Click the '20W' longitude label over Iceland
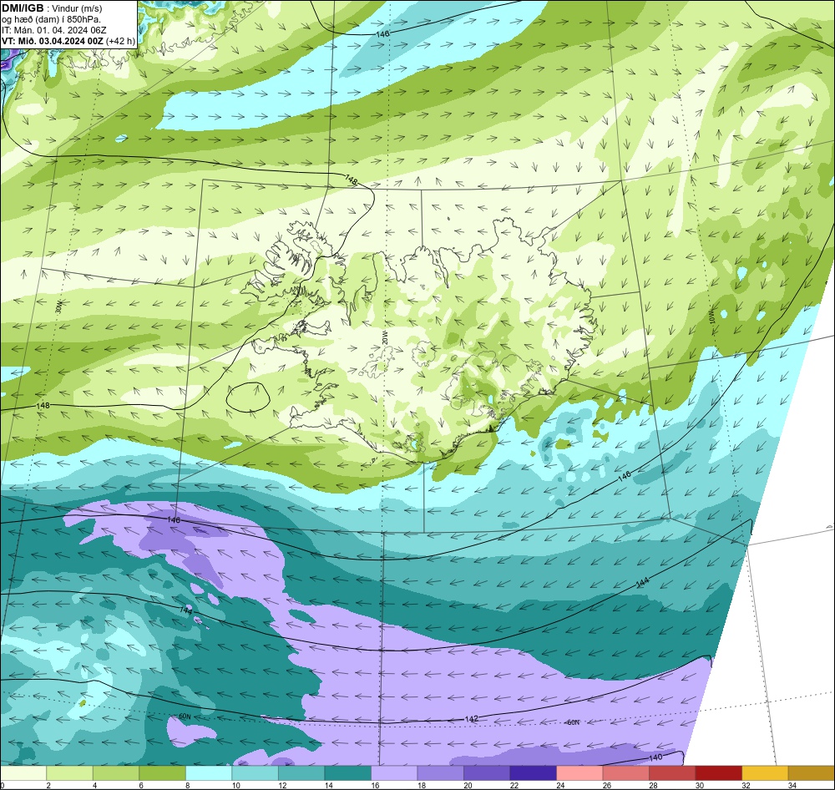835x790 pixels. 384,337
